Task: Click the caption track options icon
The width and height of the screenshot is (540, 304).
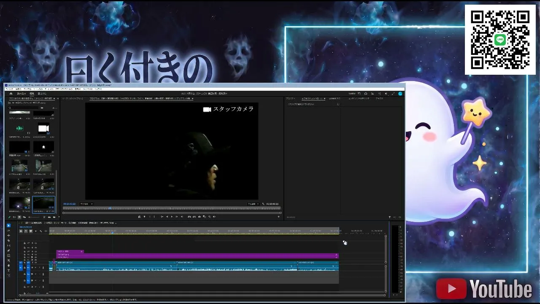Action: (x=46, y=231)
